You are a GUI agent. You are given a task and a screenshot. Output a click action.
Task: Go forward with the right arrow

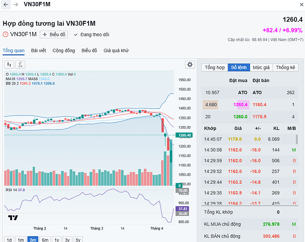click(x=16, y=4)
